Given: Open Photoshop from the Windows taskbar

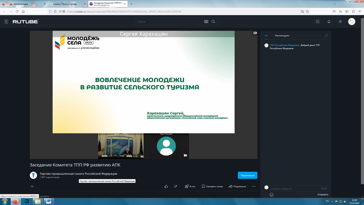Looking at the screenshot, I should pyautogui.click(x=26, y=201).
